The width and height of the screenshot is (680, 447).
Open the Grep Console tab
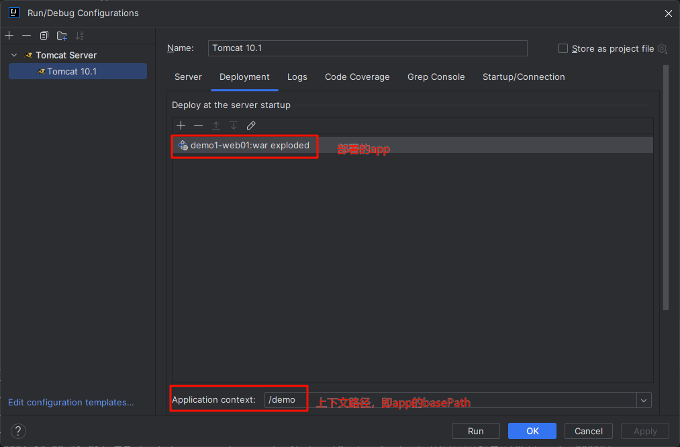pos(436,77)
